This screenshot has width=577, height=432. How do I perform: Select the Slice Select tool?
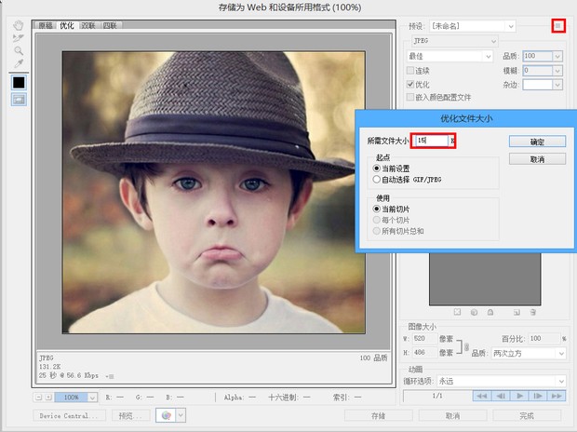[19, 38]
